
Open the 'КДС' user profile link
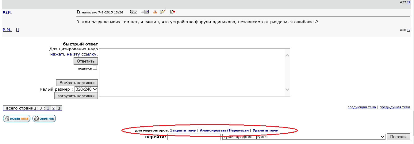coord(7,12)
